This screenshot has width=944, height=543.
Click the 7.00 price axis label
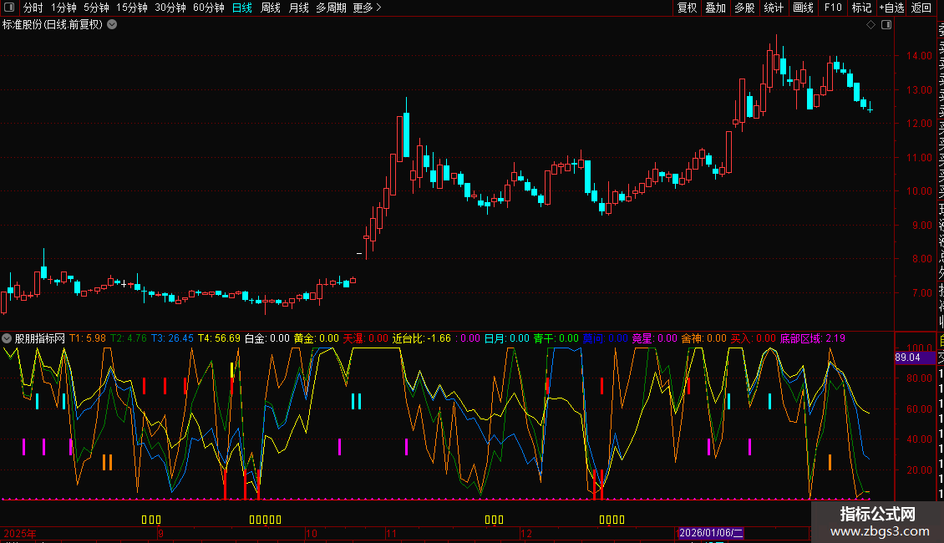click(922, 293)
